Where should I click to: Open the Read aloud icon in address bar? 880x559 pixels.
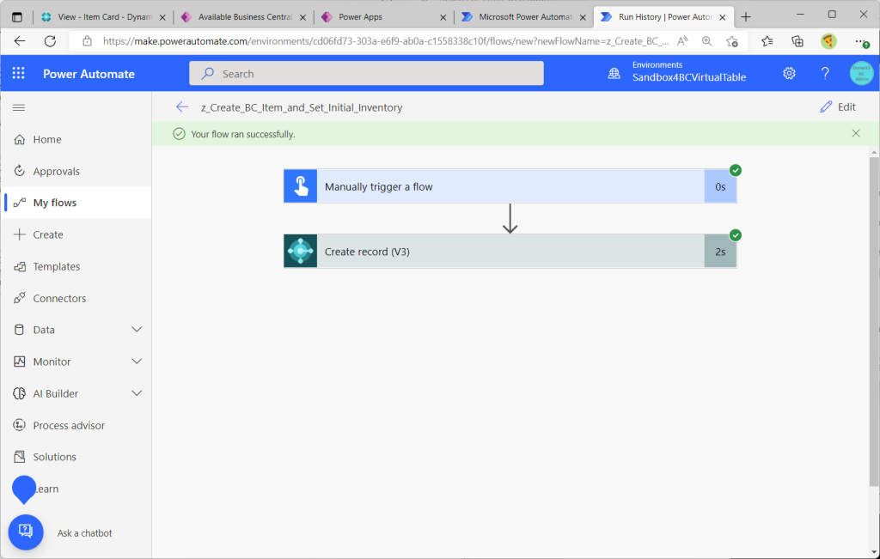(x=682, y=41)
